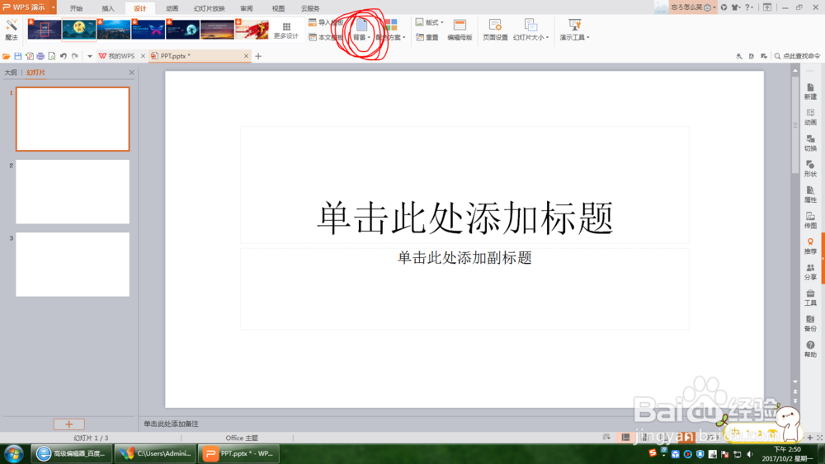Click the fit-to-window icon in status bar
The image size is (825, 464).
[x=819, y=437]
